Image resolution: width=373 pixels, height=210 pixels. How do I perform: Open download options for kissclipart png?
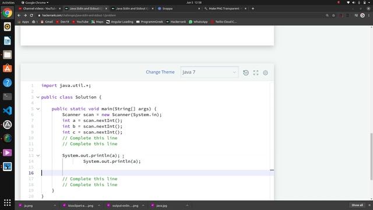pyautogui.click(x=99, y=205)
